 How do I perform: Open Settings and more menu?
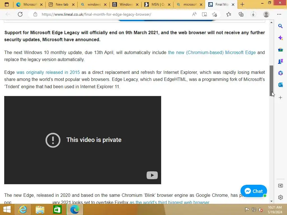point(279,14)
